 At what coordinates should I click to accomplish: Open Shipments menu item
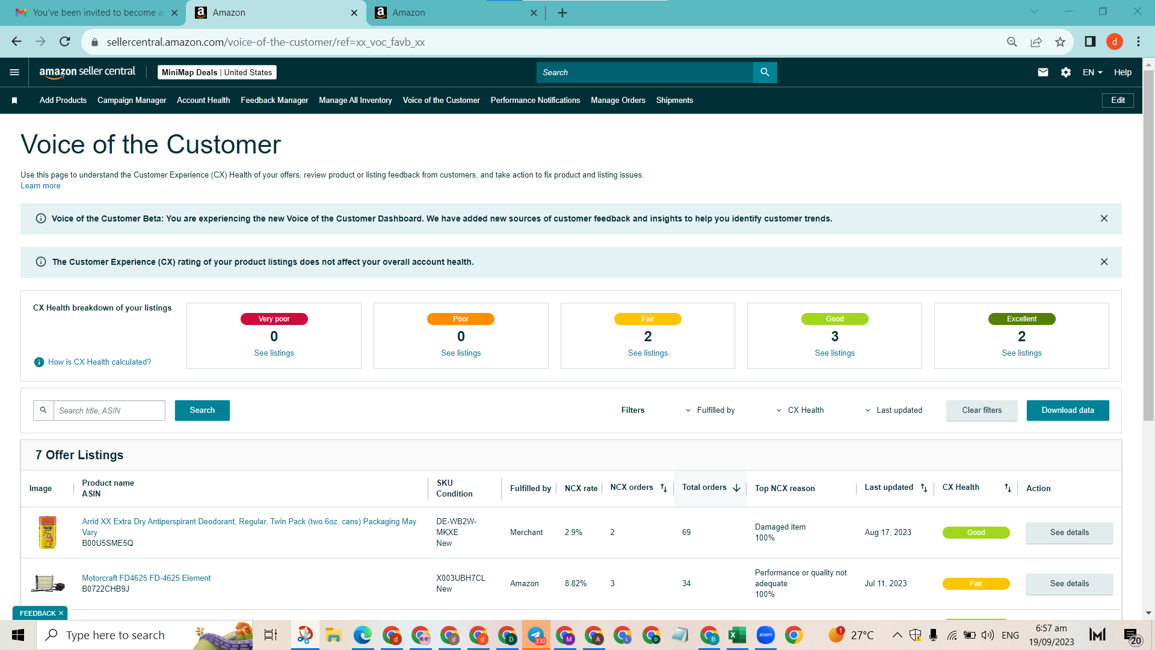click(674, 101)
